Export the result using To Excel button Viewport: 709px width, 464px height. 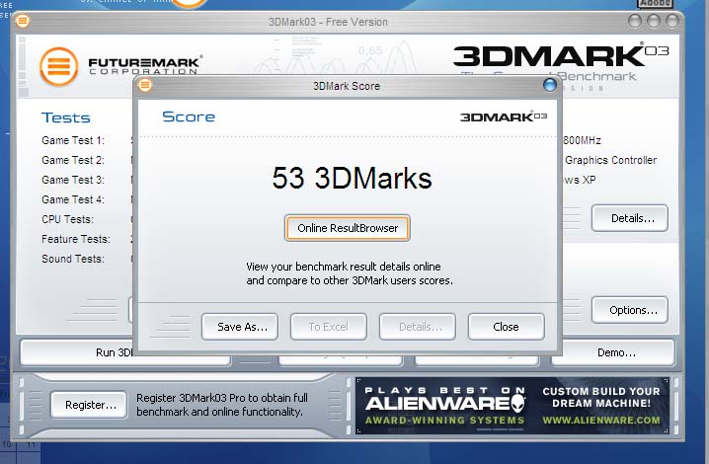(328, 327)
